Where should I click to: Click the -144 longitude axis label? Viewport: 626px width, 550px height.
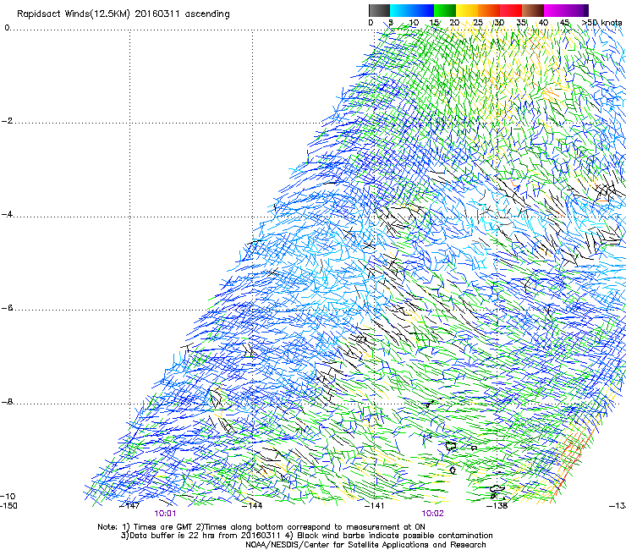(x=252, y=506)
